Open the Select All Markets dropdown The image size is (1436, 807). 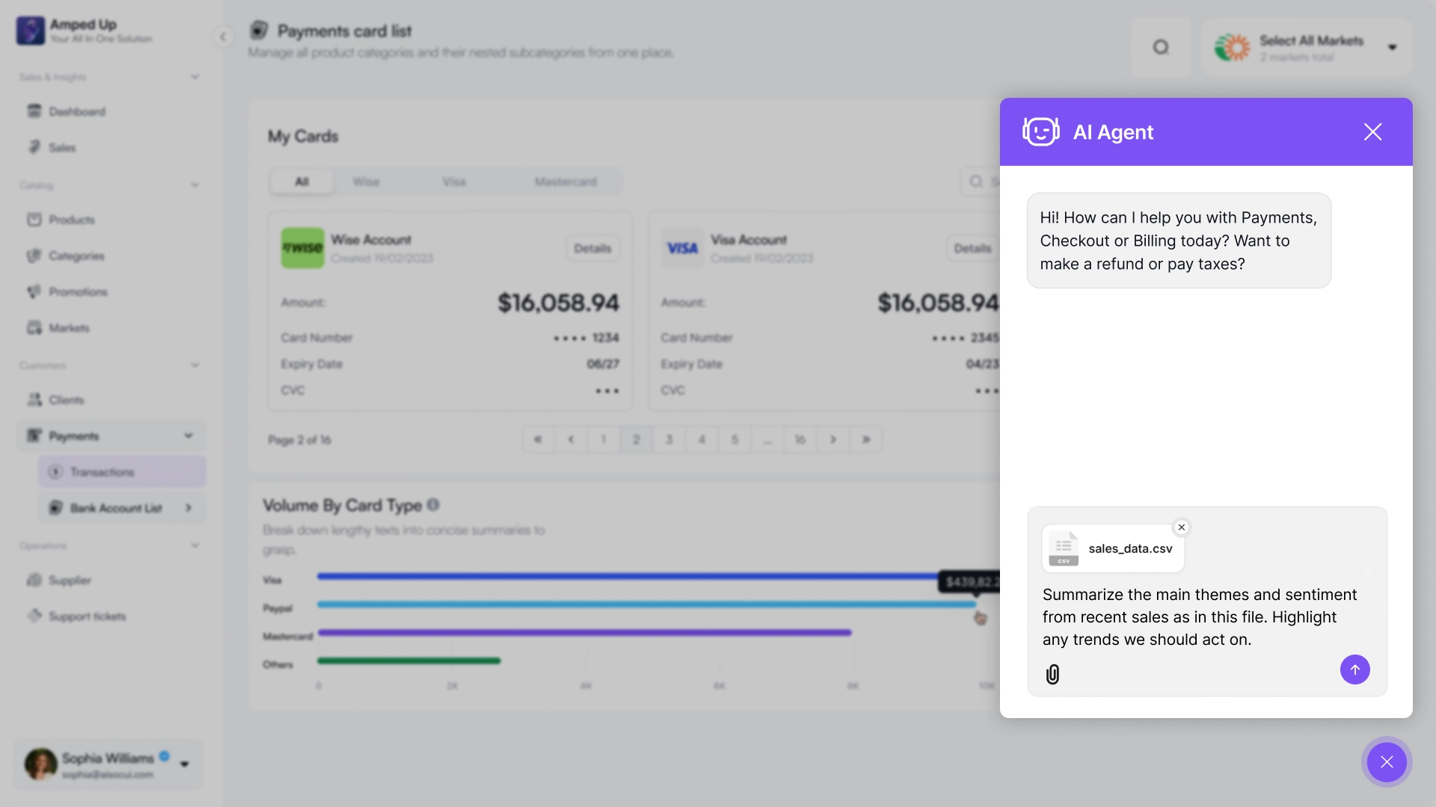(1392, 47)
